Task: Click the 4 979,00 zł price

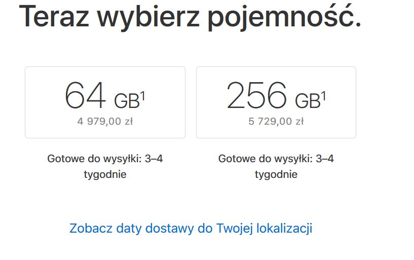Action: pos(105,121)
